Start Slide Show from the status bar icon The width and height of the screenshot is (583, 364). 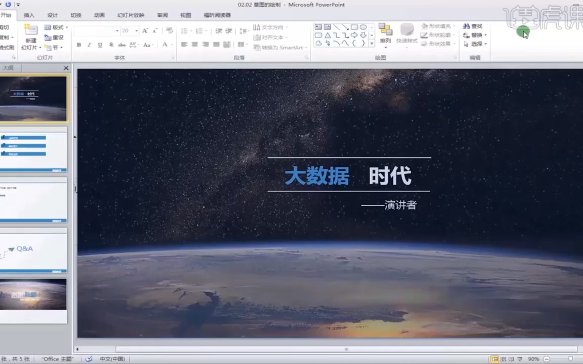(520, 359)
